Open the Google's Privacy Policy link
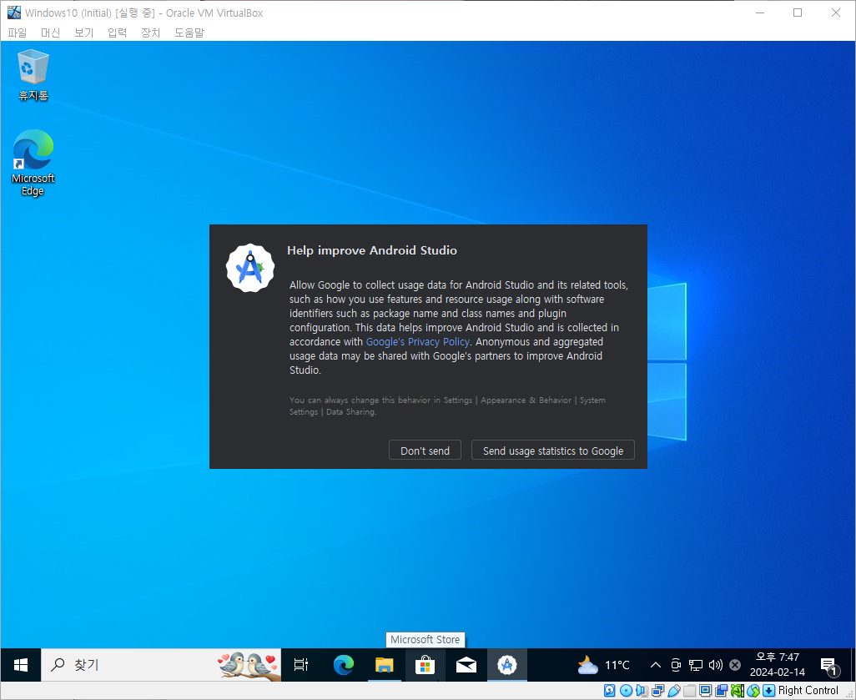This screenshot has width=856, height=700. click(x=418, y=342)
